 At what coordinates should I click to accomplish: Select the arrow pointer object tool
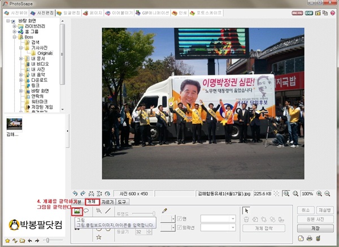[x=247, y=209]
